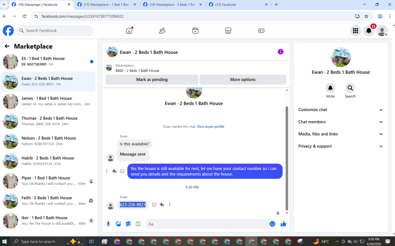
Task: Open the Marketplace storefront icon
Action: (x=228, y=31)
